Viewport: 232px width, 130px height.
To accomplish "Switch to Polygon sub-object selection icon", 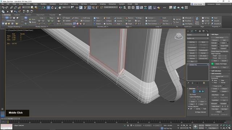I will click(x=200, y=91).
